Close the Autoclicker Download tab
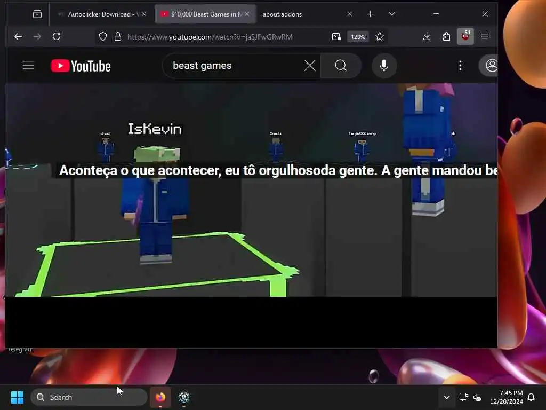The height and width of the screenshot is (410, 546). [x=144, y=14]
